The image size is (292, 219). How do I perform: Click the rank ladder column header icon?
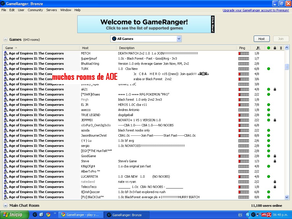pyautogui.click(x=281, y=48)
